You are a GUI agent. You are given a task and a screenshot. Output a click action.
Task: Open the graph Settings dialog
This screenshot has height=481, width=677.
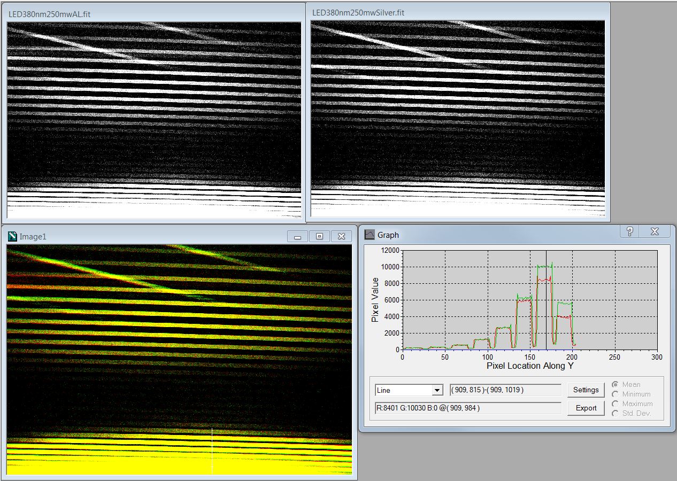click(x=586, y=390)
